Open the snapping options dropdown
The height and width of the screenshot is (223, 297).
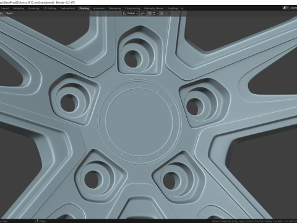pos(155,14)
